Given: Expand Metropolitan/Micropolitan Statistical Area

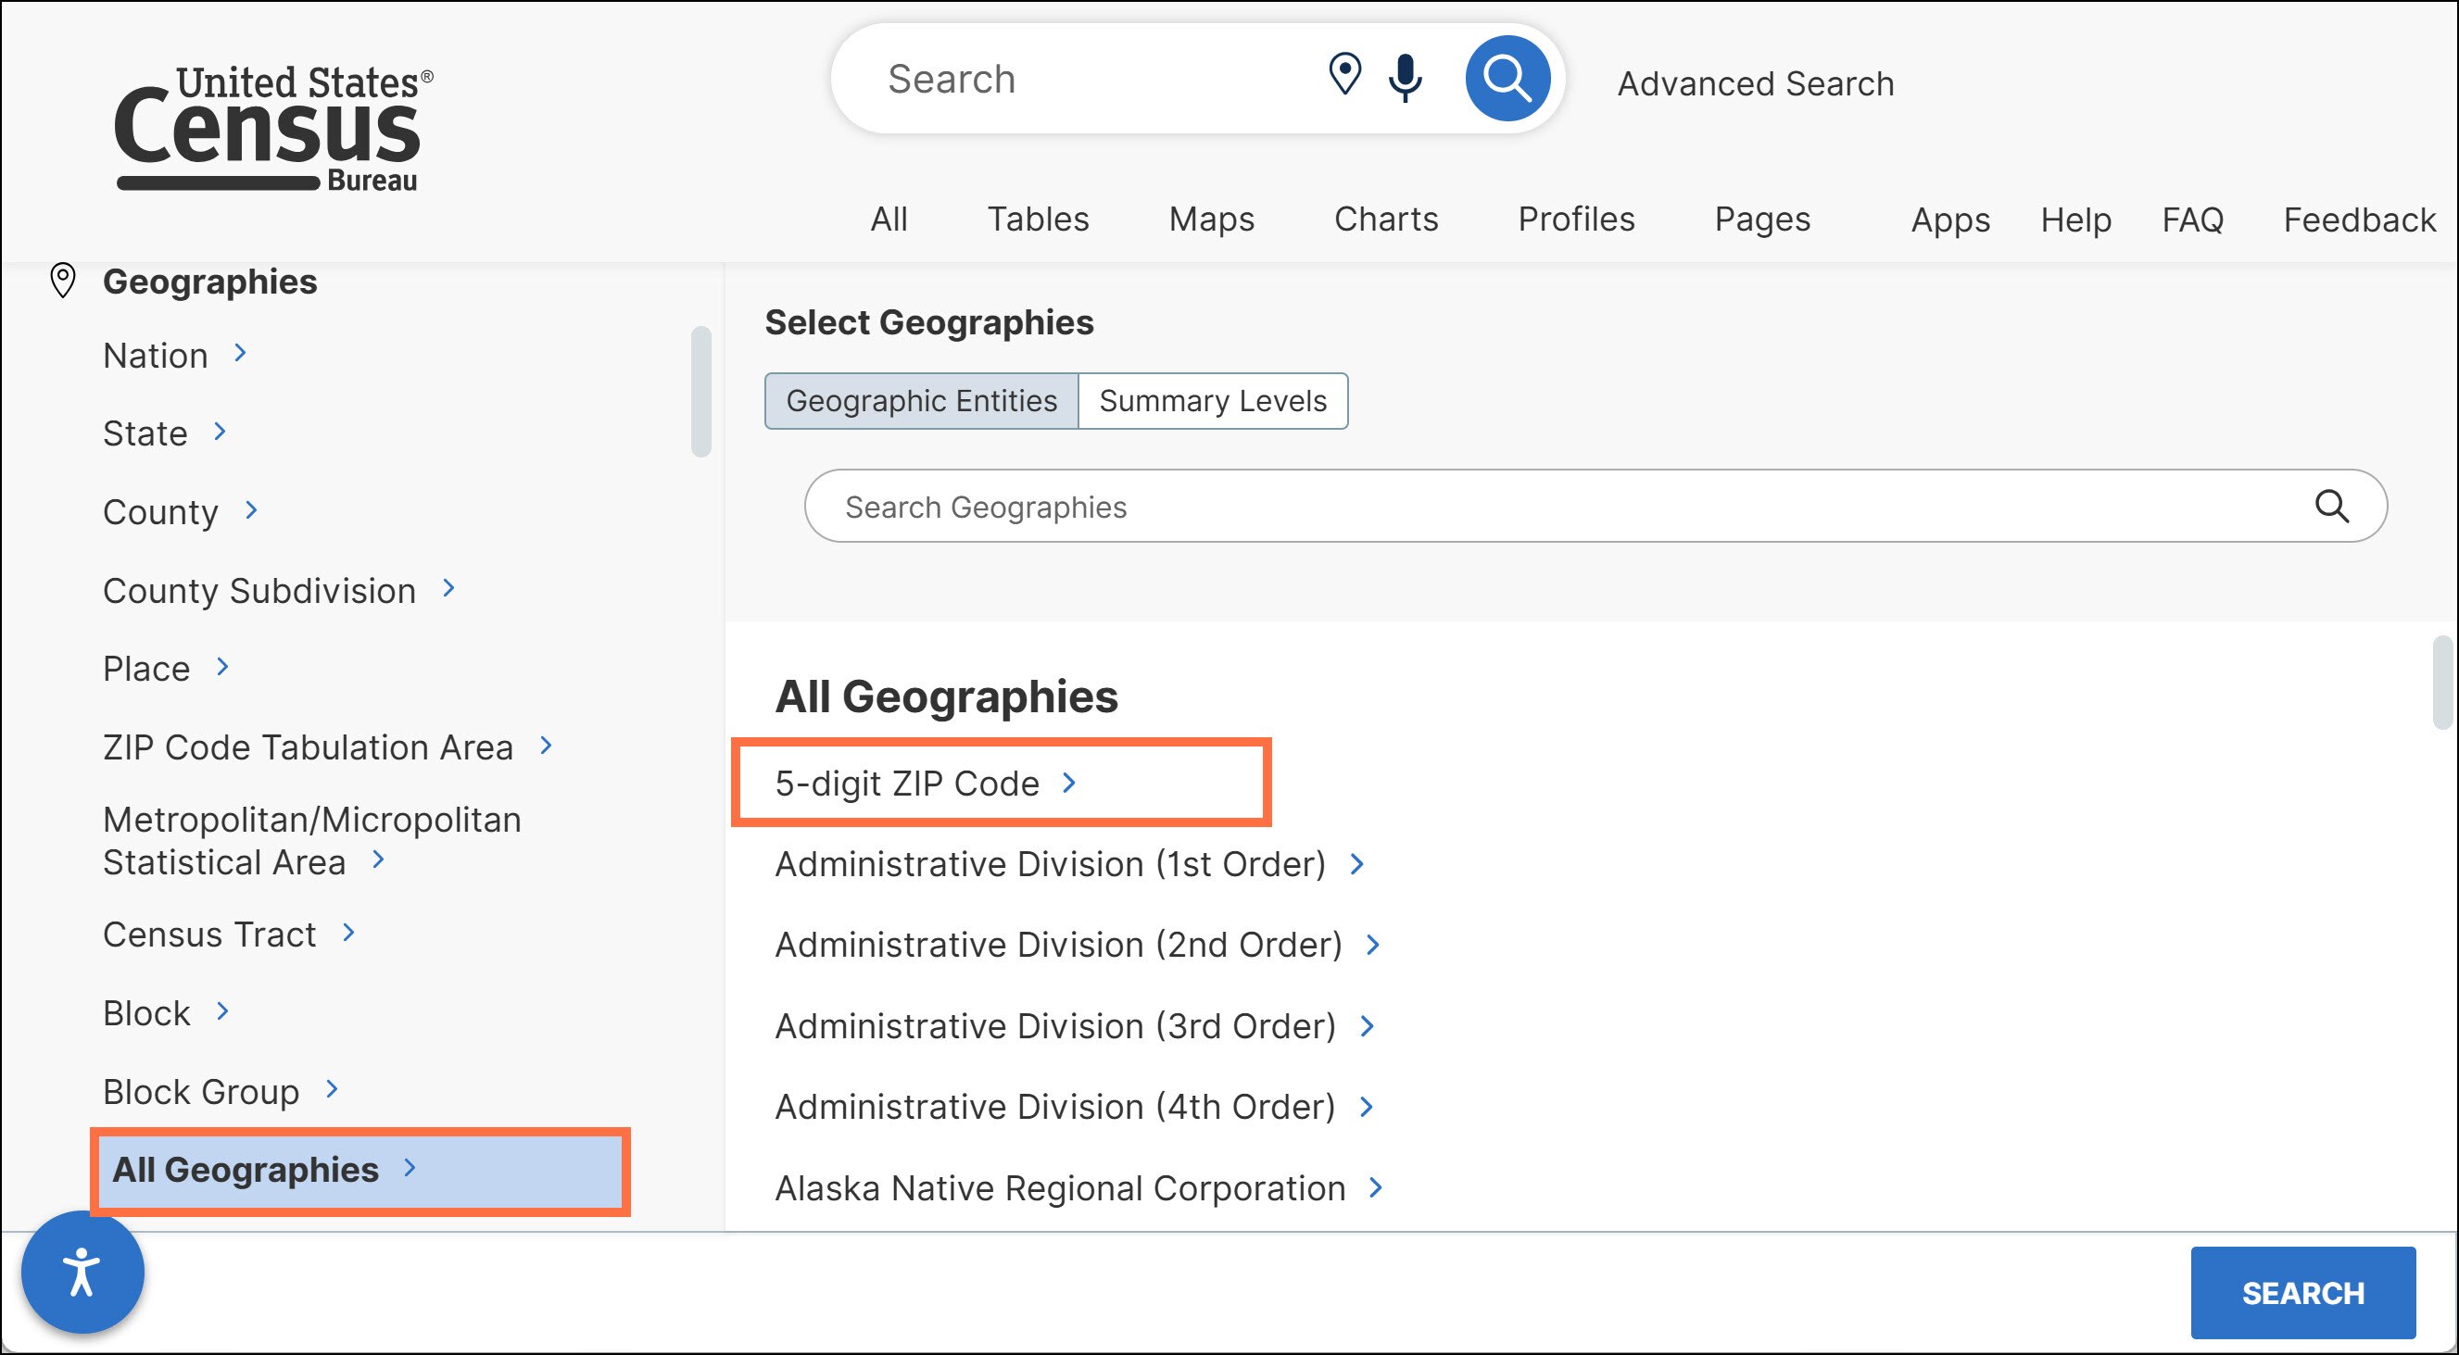Looking at the screenshot, I should 312,841.
